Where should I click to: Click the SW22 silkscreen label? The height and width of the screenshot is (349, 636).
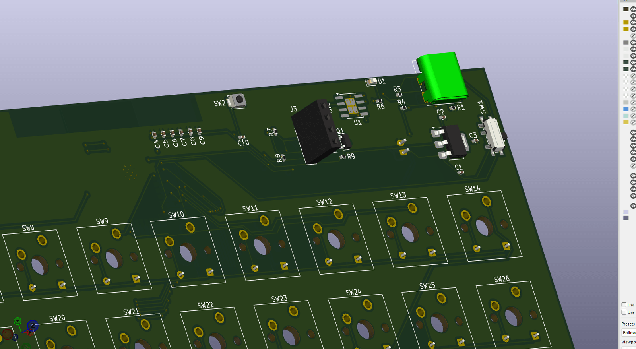click(206, 305)
